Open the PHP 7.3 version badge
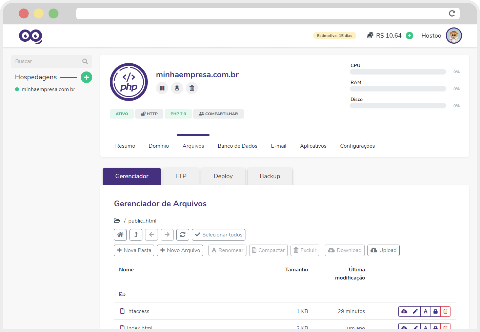This screenshot has height=332, width=480. (x=178, y=114)
